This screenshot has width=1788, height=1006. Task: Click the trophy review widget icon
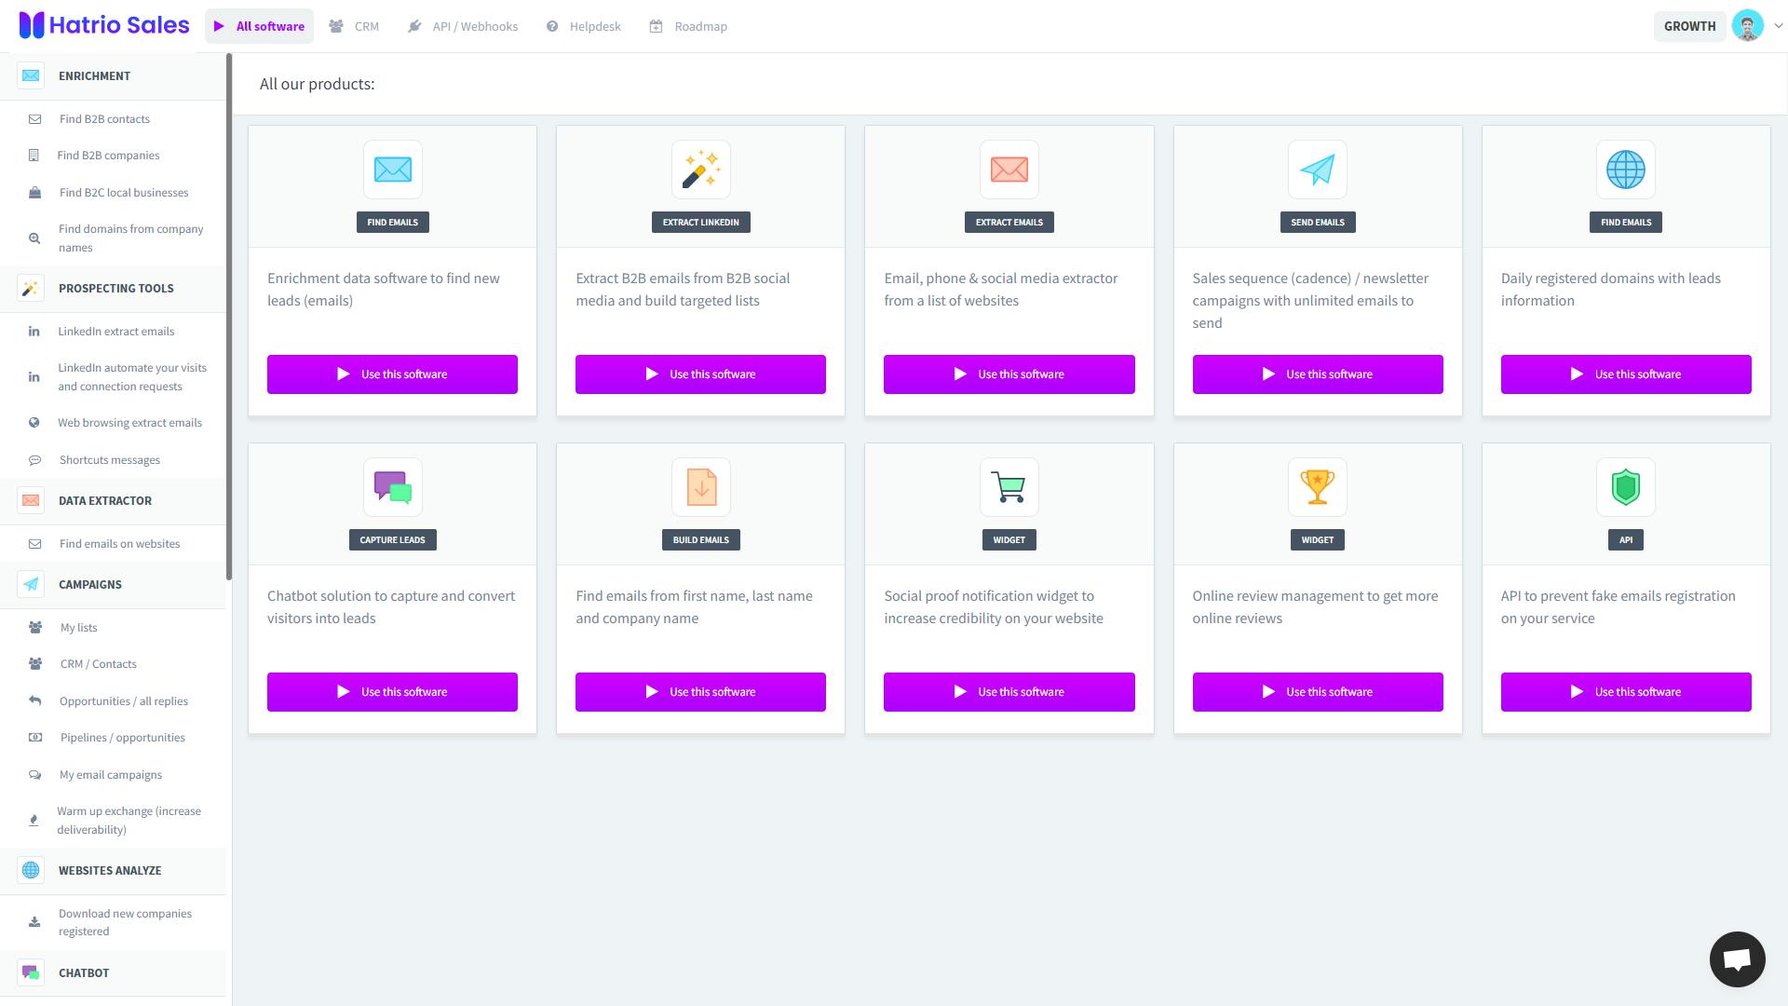(1317, 487)
